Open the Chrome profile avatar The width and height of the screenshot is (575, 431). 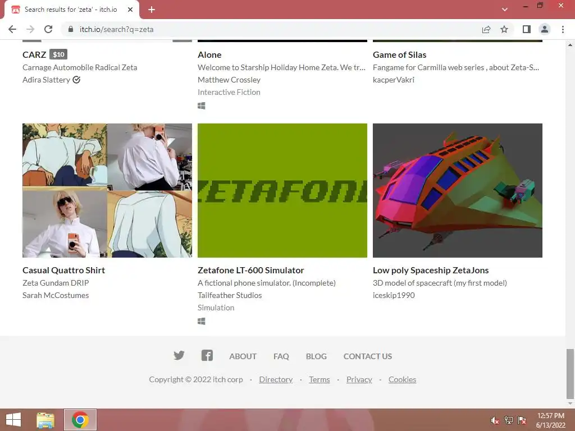click(545, 29)
